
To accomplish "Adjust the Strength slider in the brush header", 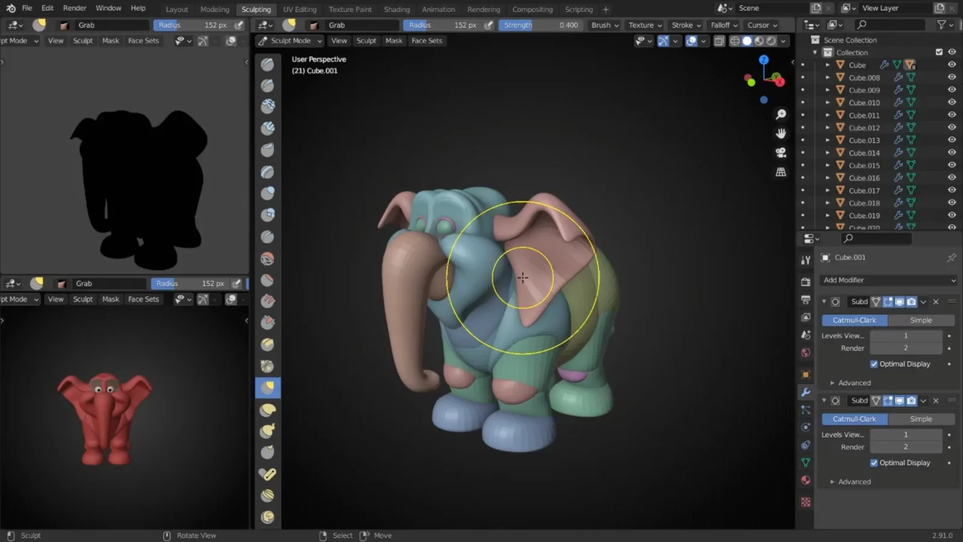I will click(x=540, y=25).
